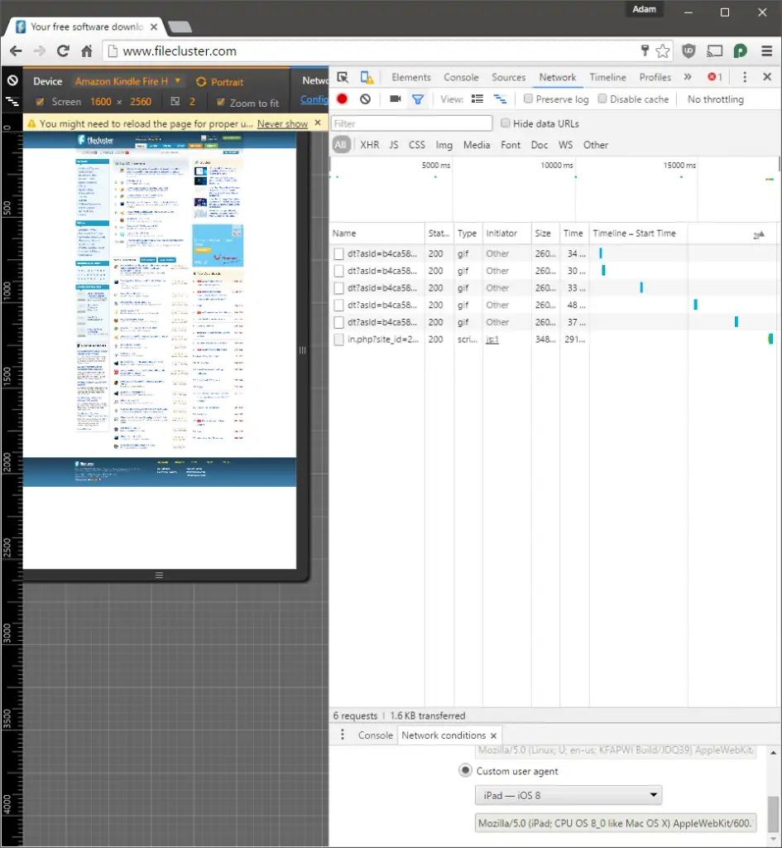Click the rotate Portrait orientation icon
This screenshot has width=782, height=848.
[201, 82]
